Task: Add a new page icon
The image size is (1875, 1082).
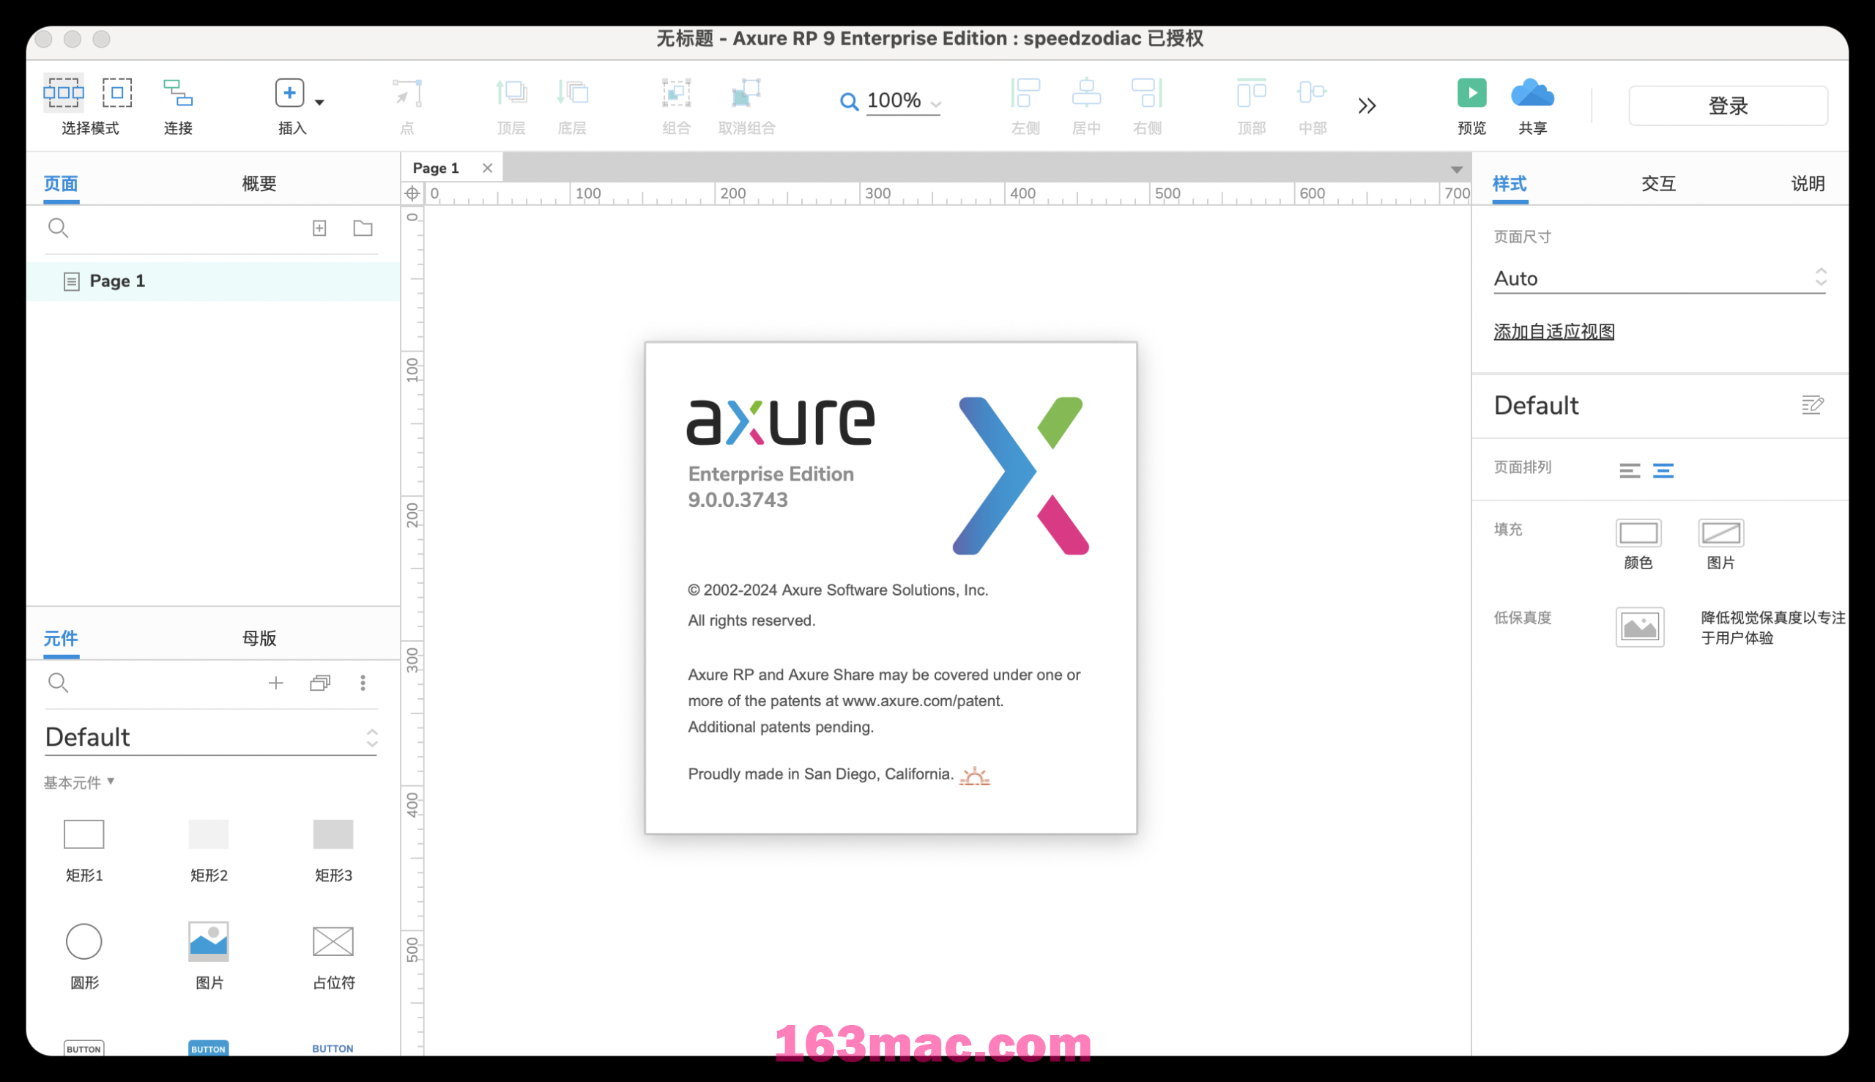Action: 319,228
